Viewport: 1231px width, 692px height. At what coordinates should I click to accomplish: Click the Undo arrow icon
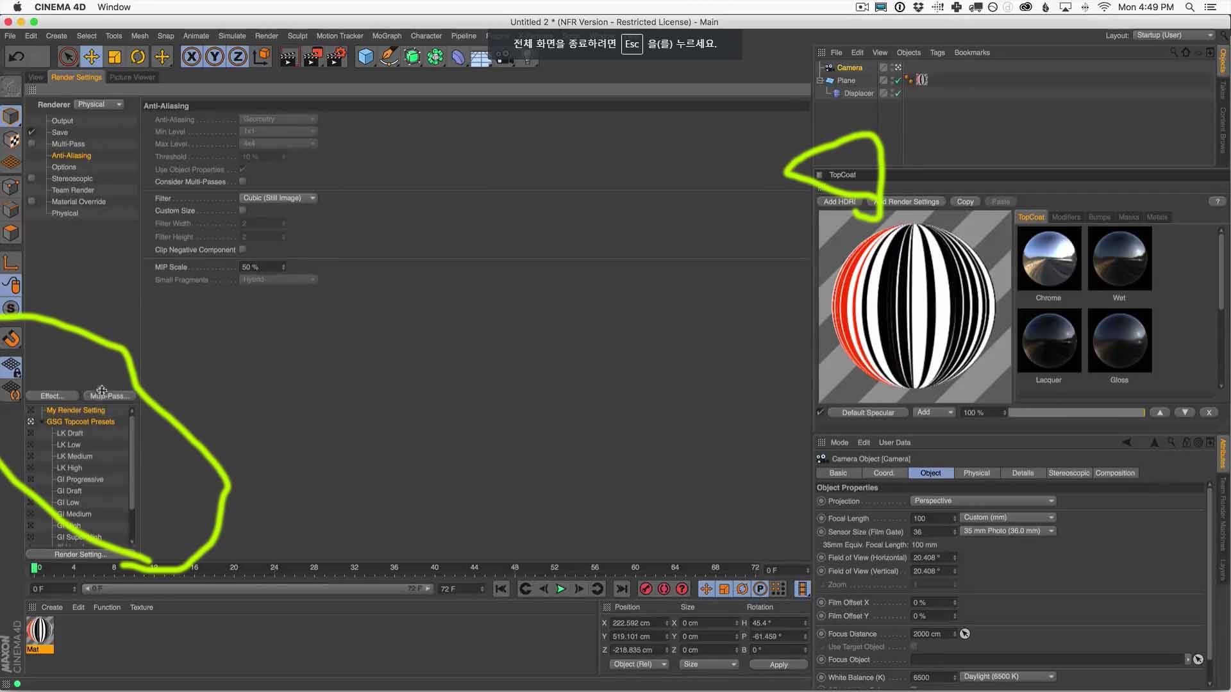click(x=17, y=57)
